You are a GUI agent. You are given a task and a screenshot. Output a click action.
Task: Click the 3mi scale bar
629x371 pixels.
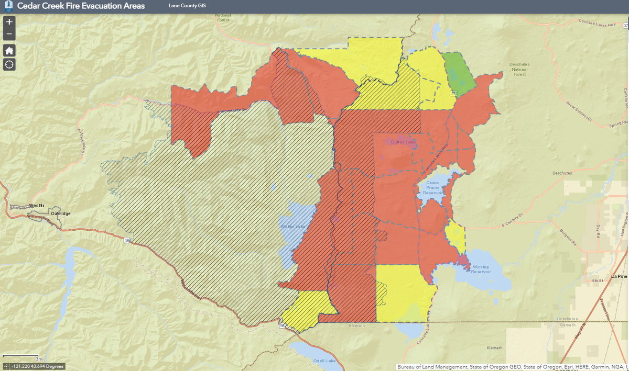pos(21,358)
